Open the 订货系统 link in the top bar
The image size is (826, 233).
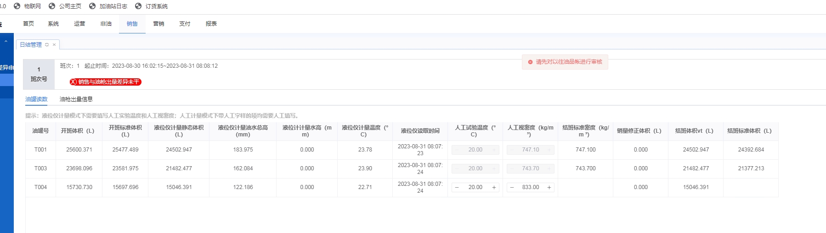pos(156,6)
